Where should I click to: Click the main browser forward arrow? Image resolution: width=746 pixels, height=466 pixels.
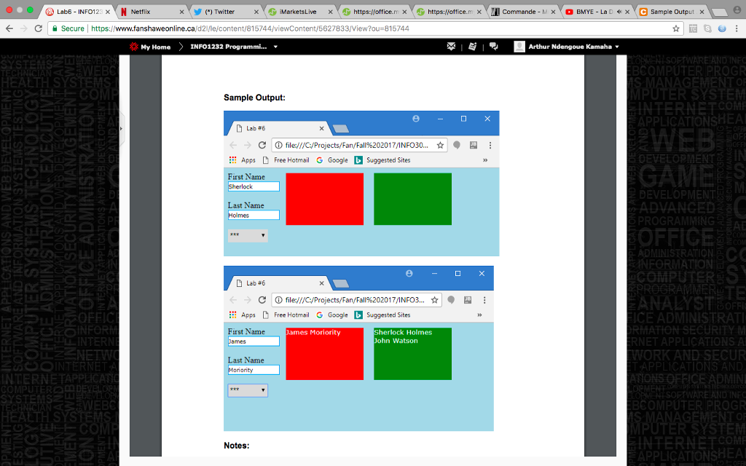click(24, 28)
